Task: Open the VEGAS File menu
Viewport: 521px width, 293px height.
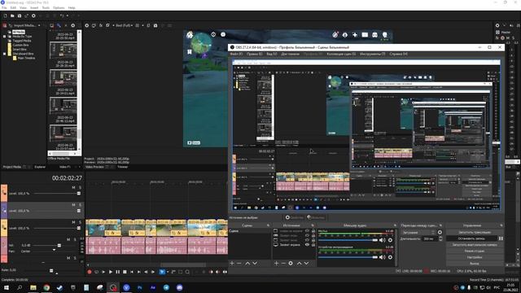Action: pos(4,7)
